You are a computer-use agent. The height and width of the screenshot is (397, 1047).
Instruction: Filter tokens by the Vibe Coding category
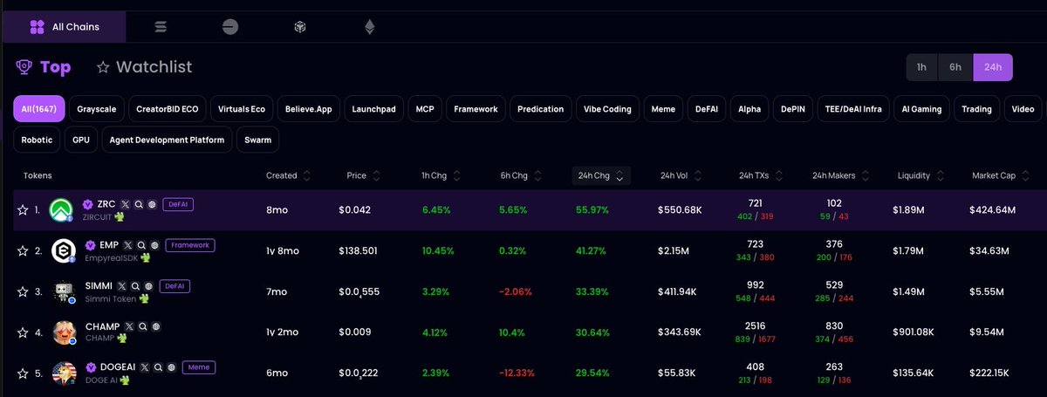(608, 109)
